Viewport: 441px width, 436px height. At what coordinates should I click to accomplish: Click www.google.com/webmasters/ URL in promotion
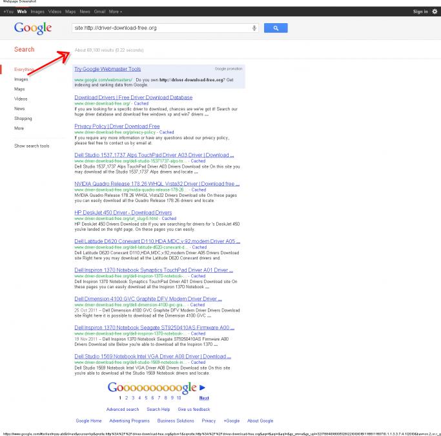[103, 80]
